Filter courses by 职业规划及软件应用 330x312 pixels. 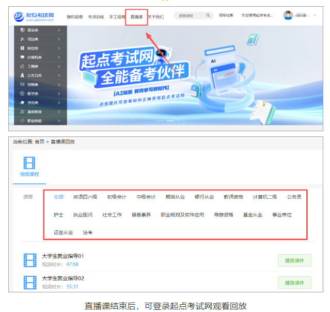point(182,215)
